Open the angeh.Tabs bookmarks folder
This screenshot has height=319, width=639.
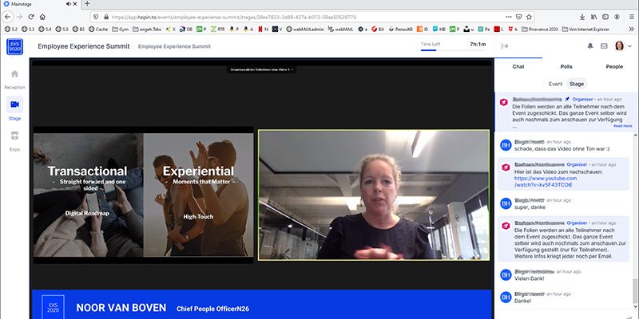coord(147,30)
